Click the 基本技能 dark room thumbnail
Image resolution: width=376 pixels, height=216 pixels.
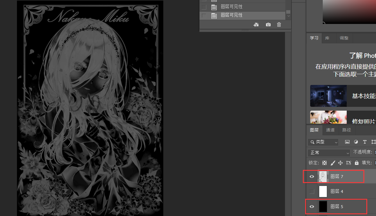328,96
